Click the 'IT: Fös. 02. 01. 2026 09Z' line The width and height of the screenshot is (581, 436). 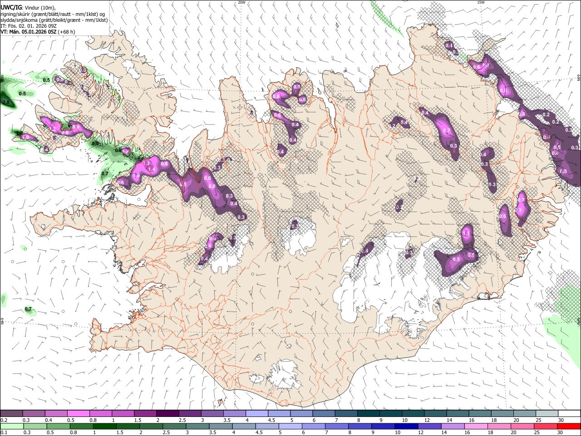pyautogui.click(x=28, y=26)
